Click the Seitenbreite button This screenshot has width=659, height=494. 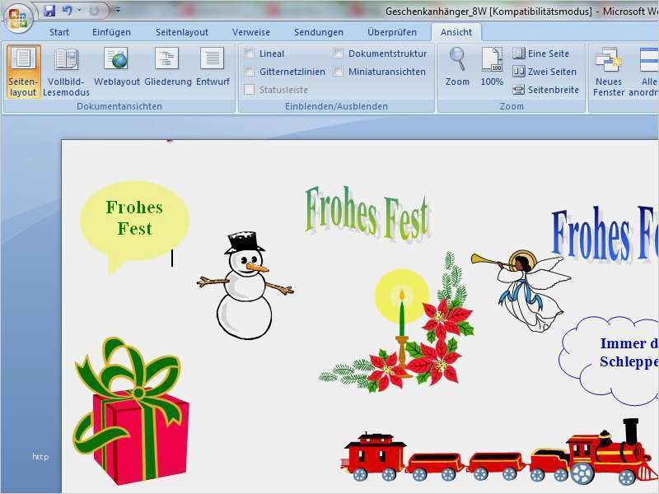tap(545, 90)
